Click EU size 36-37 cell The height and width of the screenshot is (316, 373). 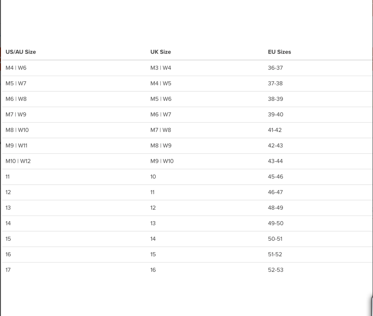point(275,68)
